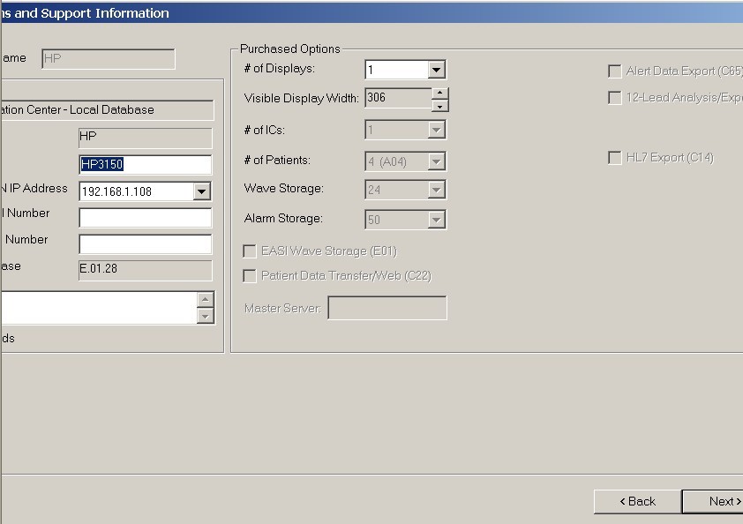This screenshot has height=524, width=743.
Task: Open the # of ICs dropdown
Action: point(436,131)
